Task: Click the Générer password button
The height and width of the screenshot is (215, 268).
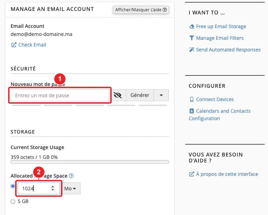Action: click(x=140, y=95)
